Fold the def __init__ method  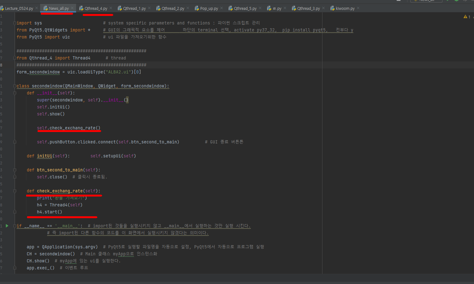coord(15,93)
